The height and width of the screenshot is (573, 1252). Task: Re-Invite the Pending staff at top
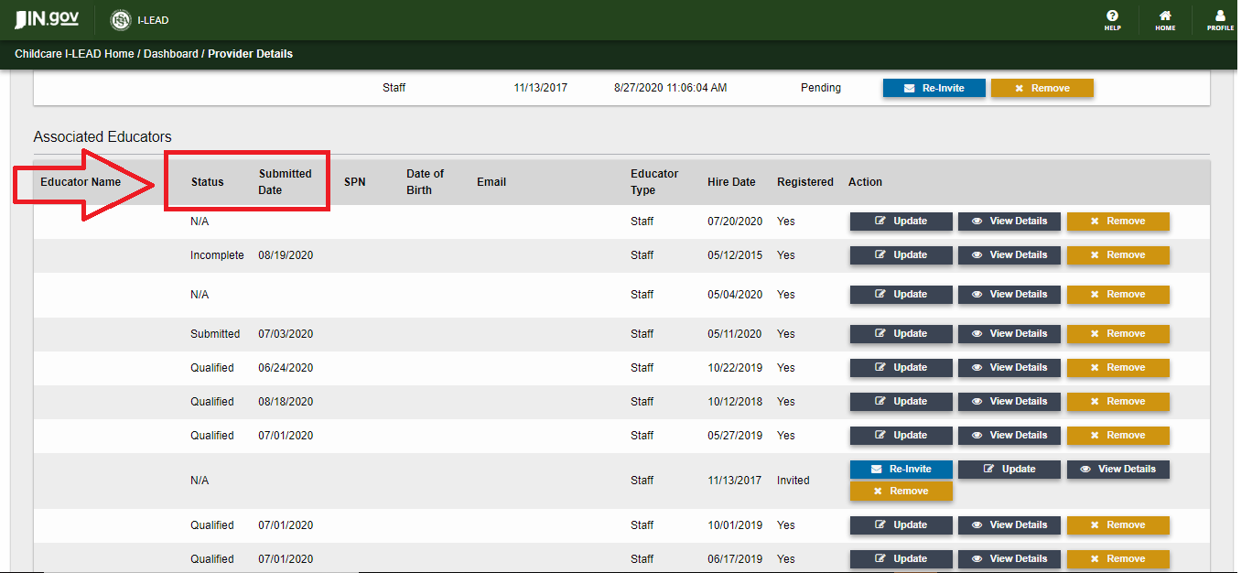coord(934,88)
